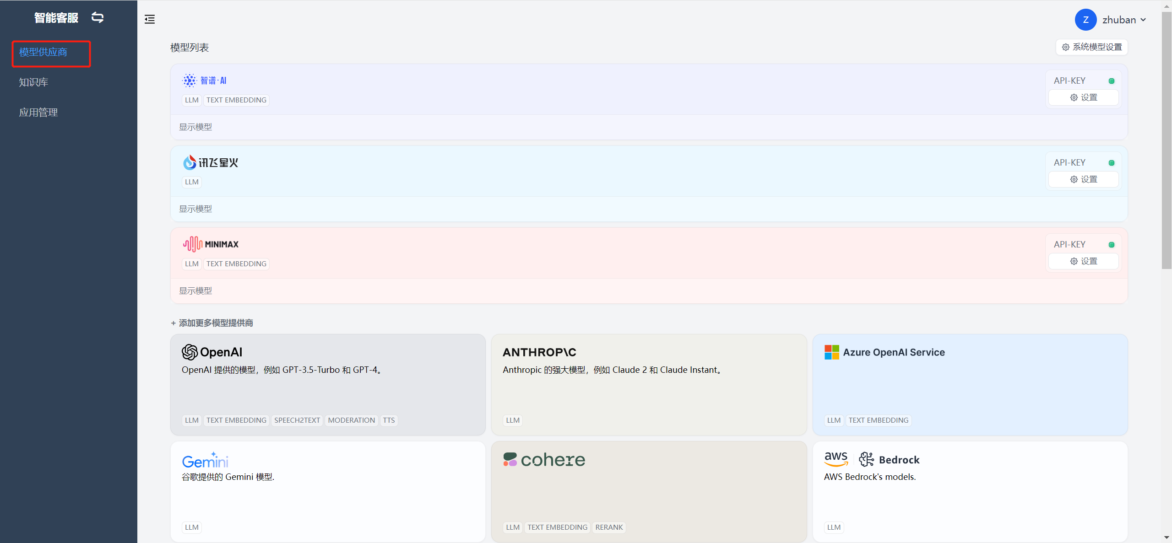Open 系统模型设置 button
This screenshot has width=1172, height=543.
[1092, 47]
